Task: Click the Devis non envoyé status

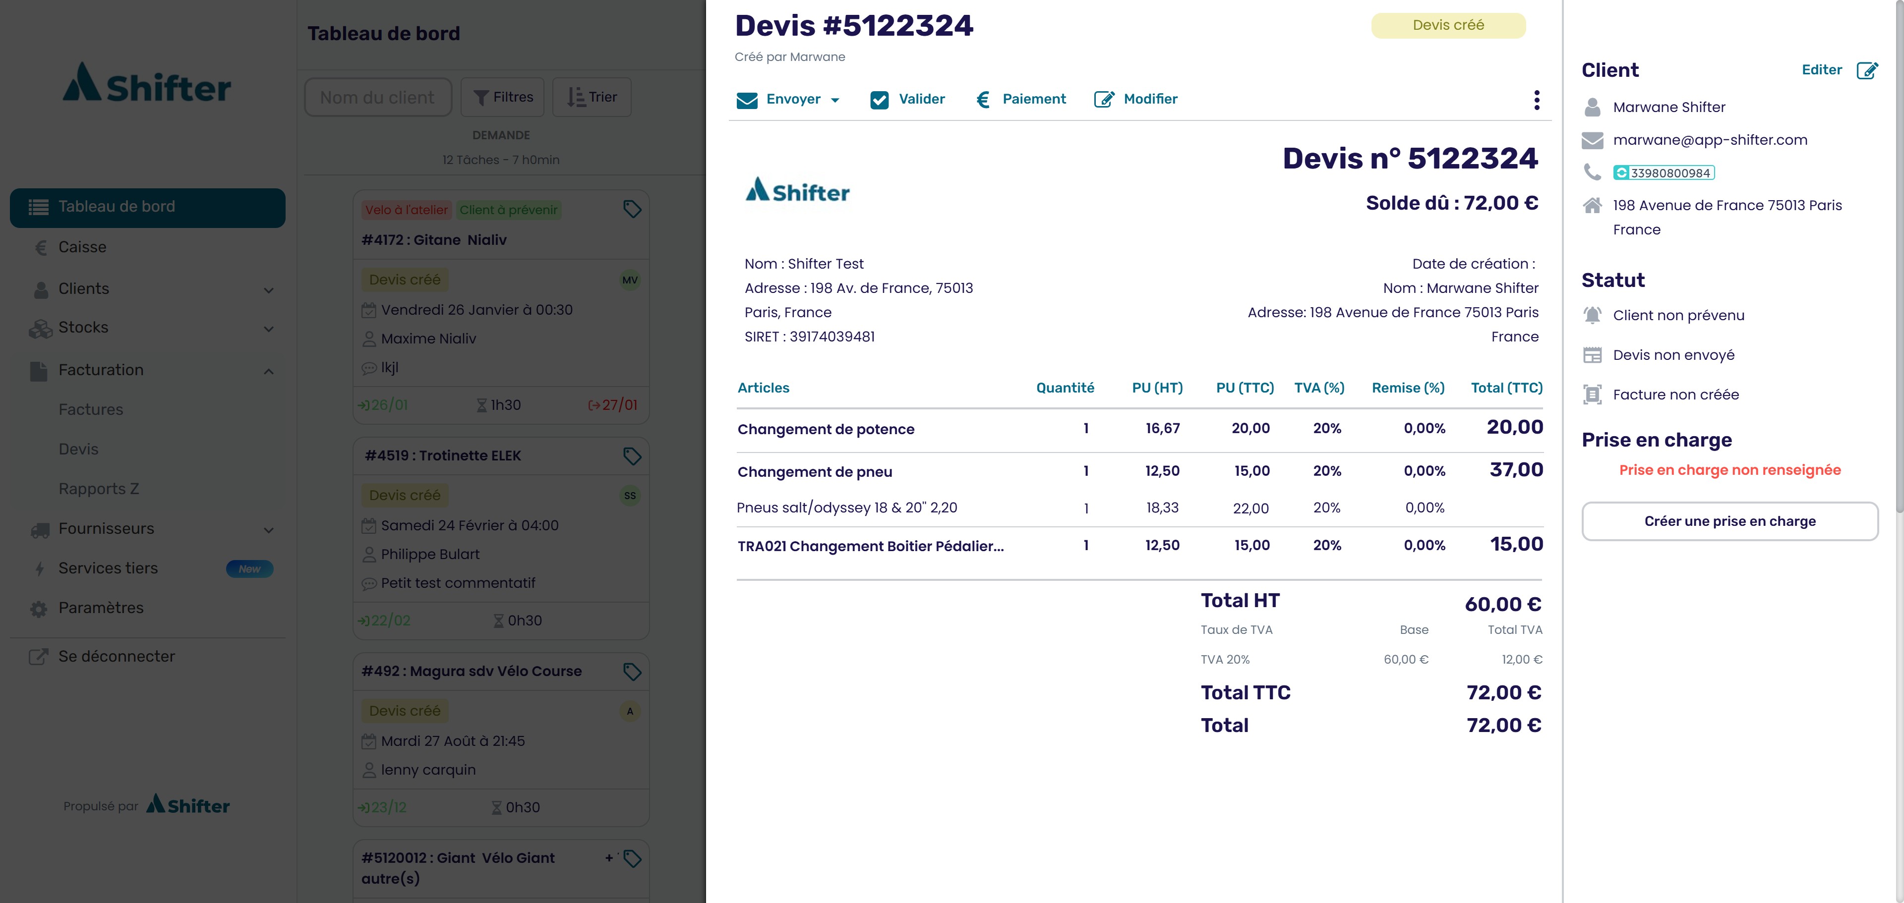Action: pyautogui.click(x=1672, y=355)
